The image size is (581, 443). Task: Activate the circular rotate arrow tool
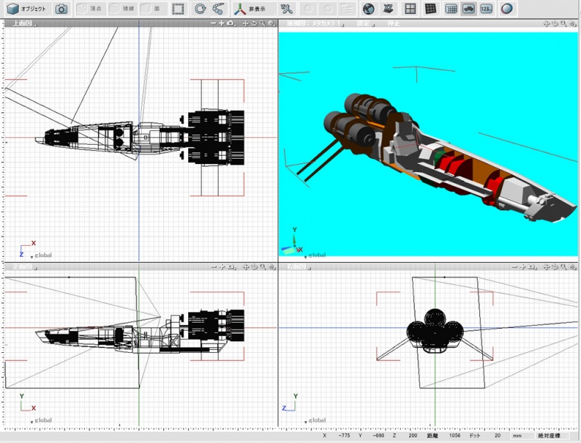click(x=201, y=9)
